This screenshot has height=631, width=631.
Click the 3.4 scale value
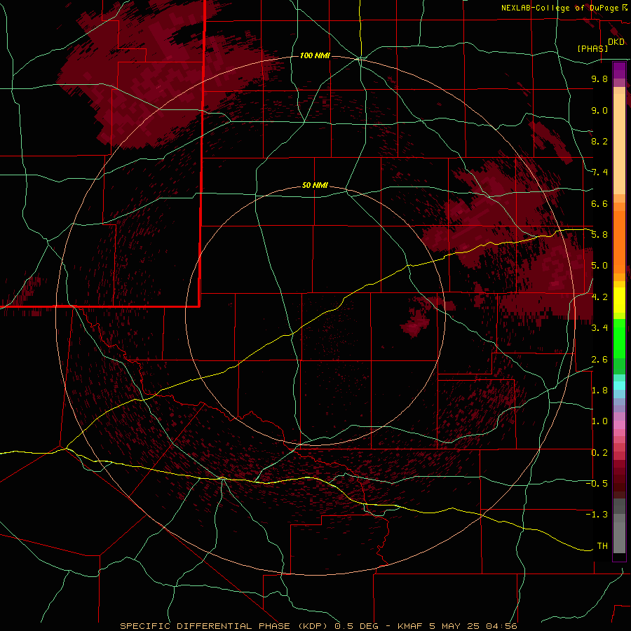coord(599,328)
